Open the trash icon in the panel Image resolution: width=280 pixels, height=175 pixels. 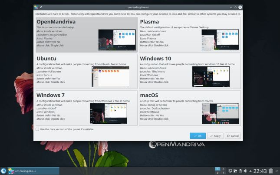tap(271, 171)
